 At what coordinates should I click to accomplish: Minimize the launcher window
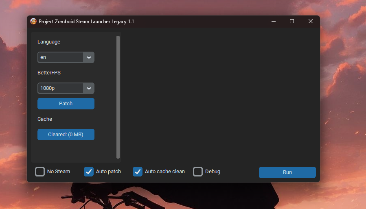(x=274, y=21)
